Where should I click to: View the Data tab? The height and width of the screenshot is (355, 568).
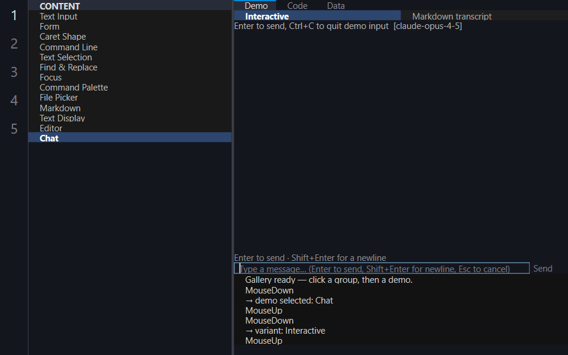coord(336,5)
